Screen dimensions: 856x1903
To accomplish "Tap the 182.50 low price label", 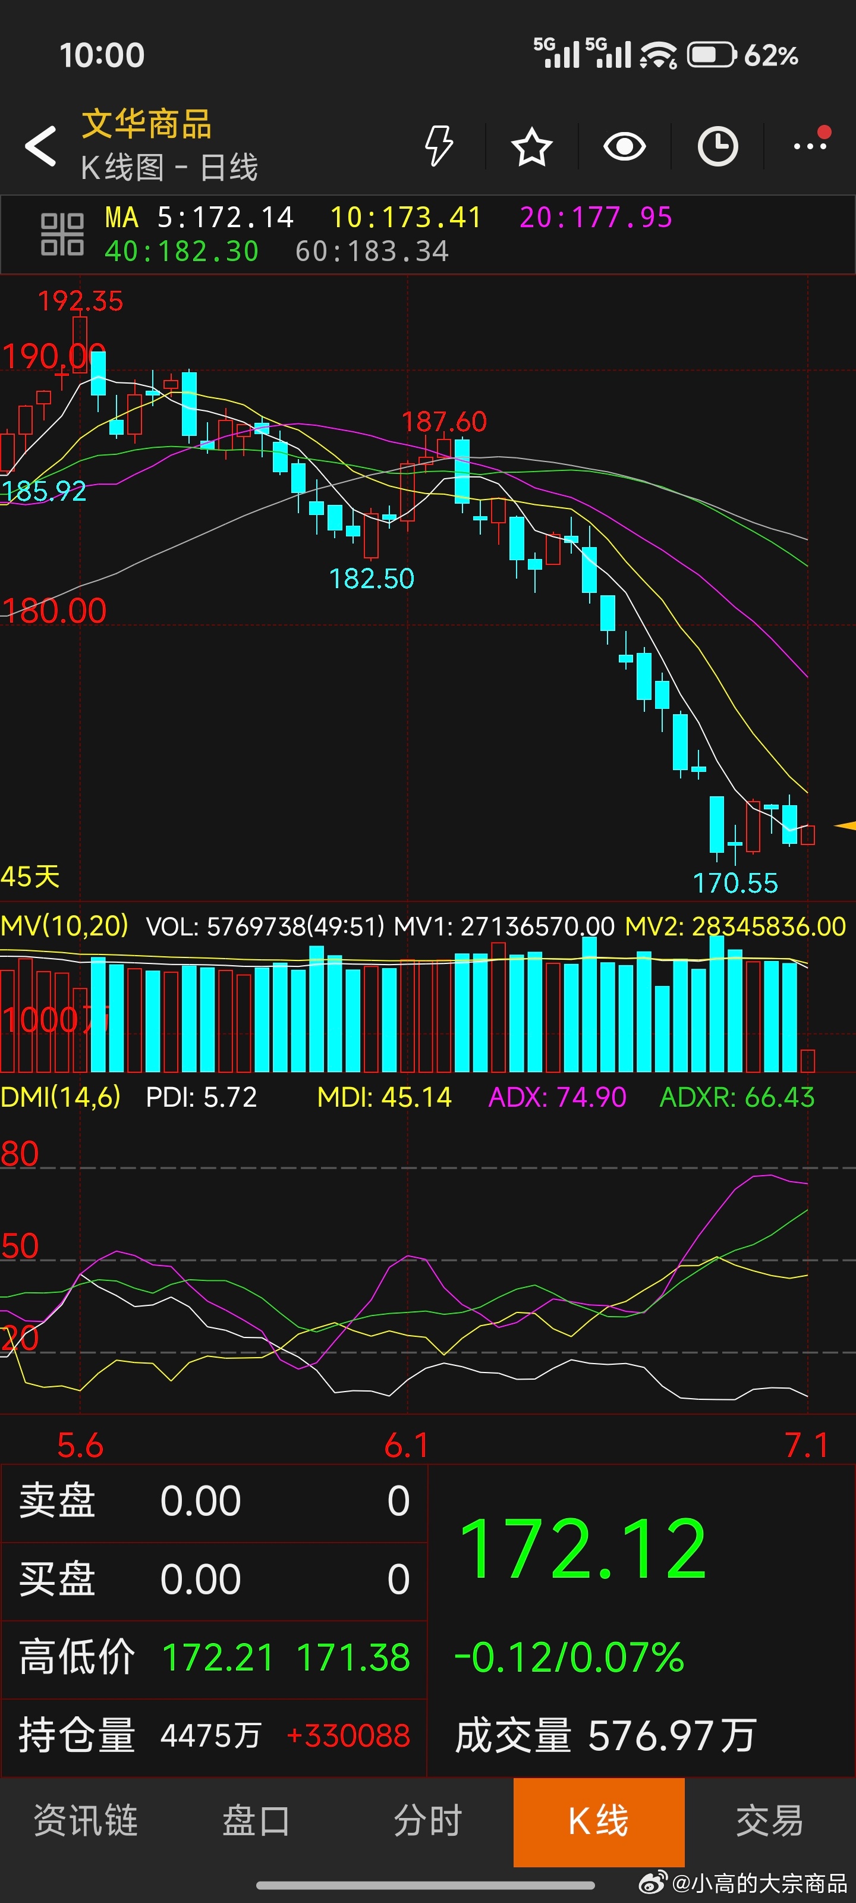I will (372, 579).
